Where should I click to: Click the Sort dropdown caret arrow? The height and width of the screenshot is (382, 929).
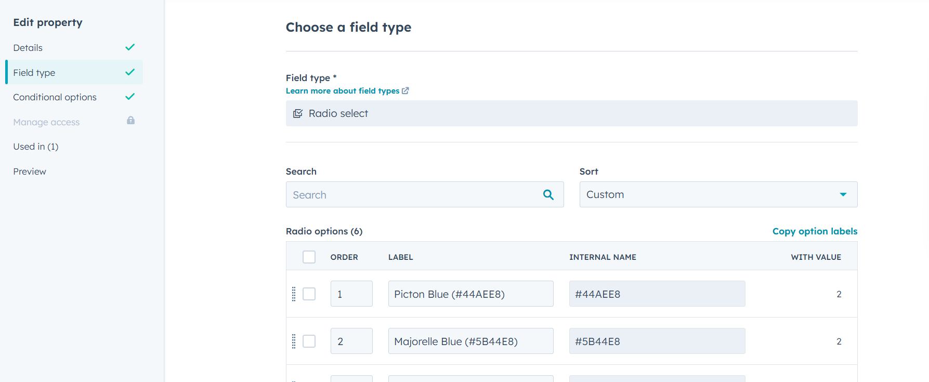pyautogui.click(x=843, y=194)
